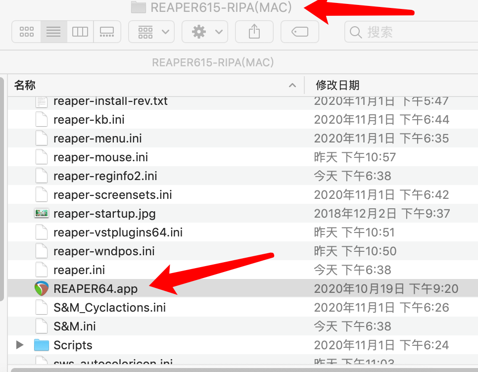Select the reaper.ini file row
This screenshot has height=372, width=478.
242,270
